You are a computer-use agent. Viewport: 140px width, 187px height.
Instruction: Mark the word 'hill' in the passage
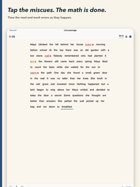[57, 44]
